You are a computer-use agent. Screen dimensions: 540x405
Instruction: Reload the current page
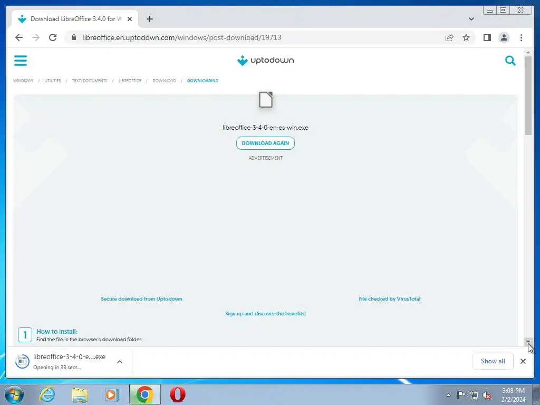click(53, 37)
